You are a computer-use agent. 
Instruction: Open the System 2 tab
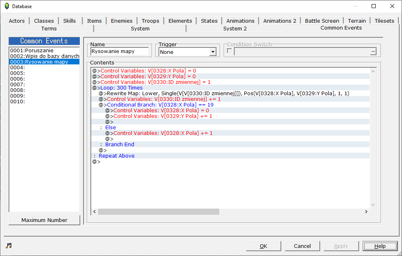pyautogui.click(x=235, y=28)
